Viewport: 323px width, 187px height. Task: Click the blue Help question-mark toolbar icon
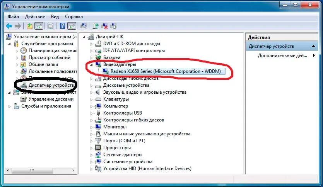click(62, 26)
